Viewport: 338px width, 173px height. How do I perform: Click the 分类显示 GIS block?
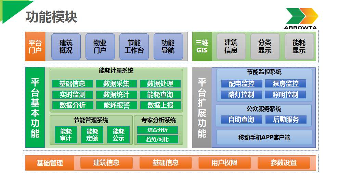pos(265,47)
